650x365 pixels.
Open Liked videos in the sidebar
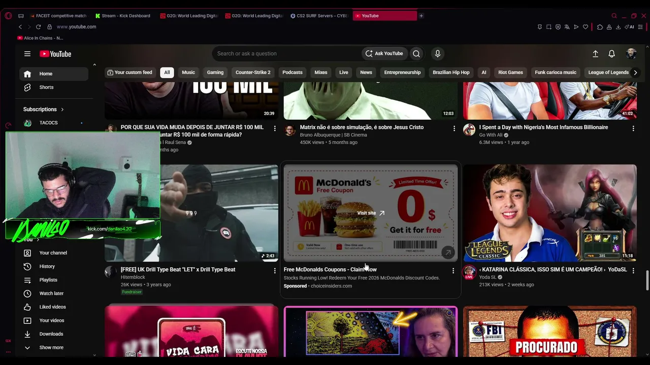[54, 307]
